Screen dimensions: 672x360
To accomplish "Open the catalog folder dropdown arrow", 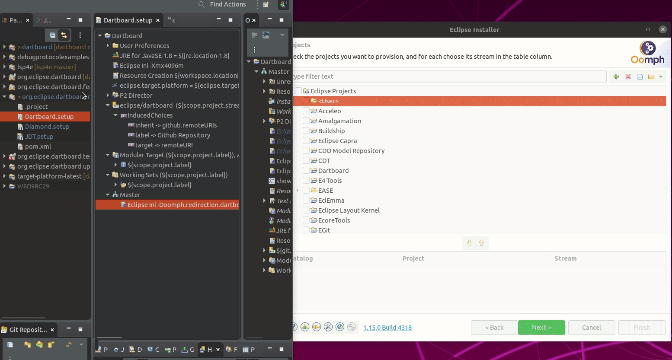I will [x=661, y=76].
